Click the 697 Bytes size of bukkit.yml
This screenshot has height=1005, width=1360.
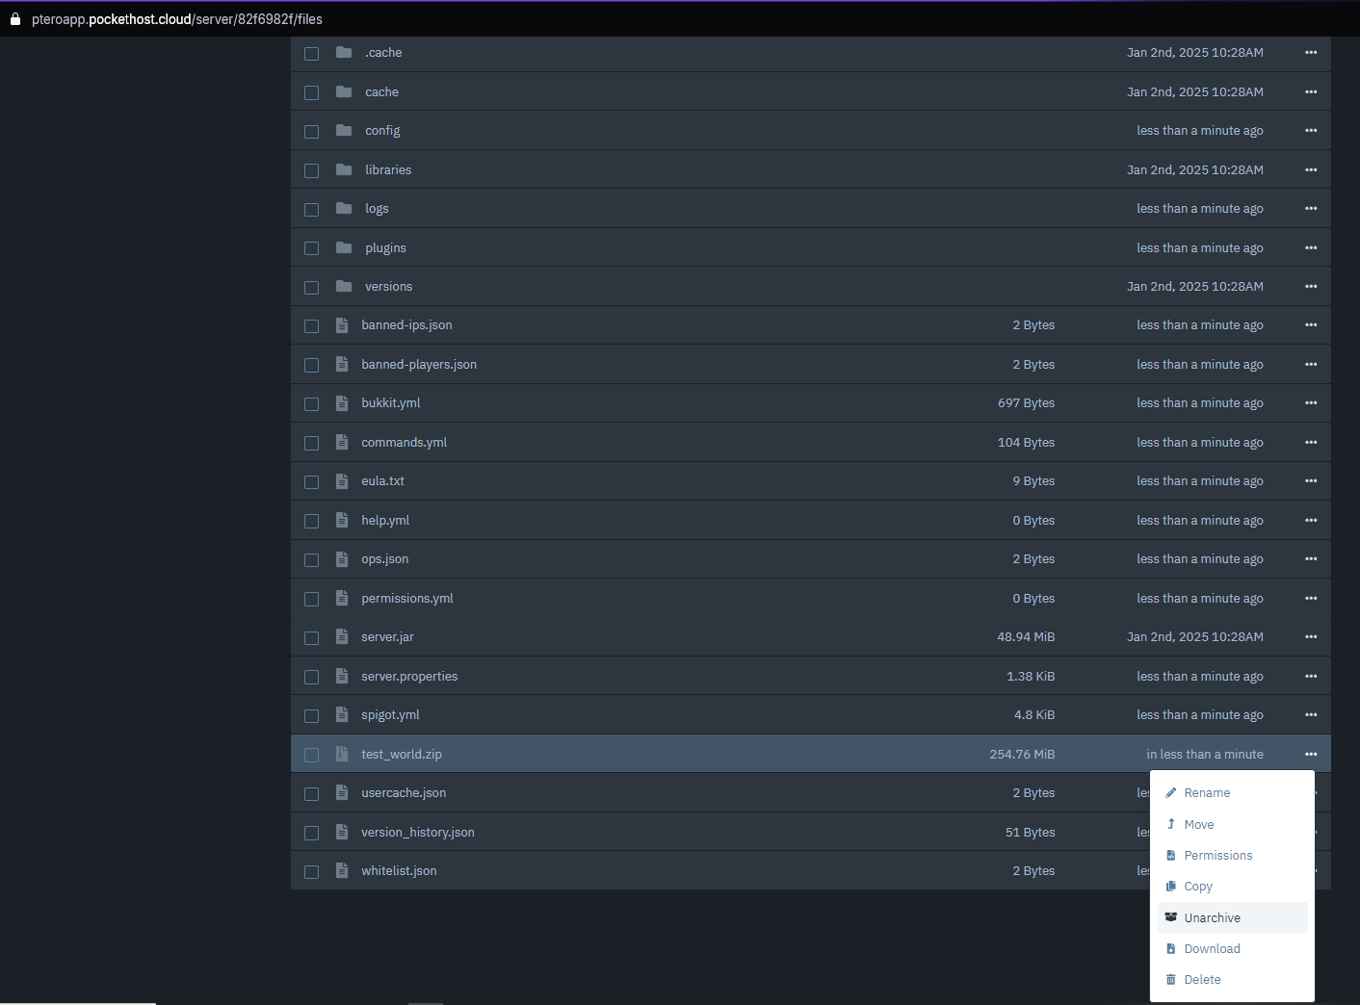(x=1026, y=402)
